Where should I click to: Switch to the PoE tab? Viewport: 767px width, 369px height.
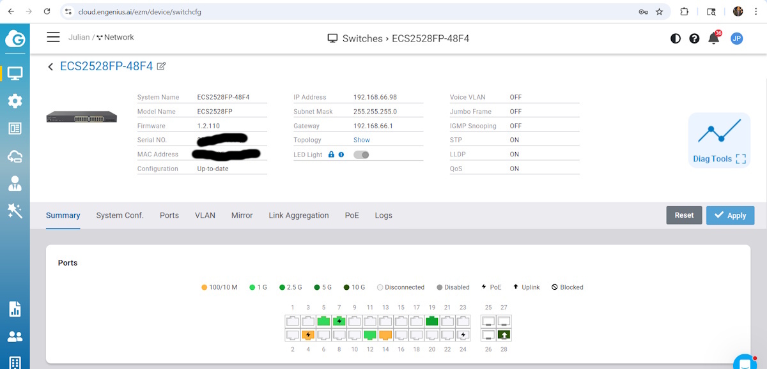coord(352,216)
